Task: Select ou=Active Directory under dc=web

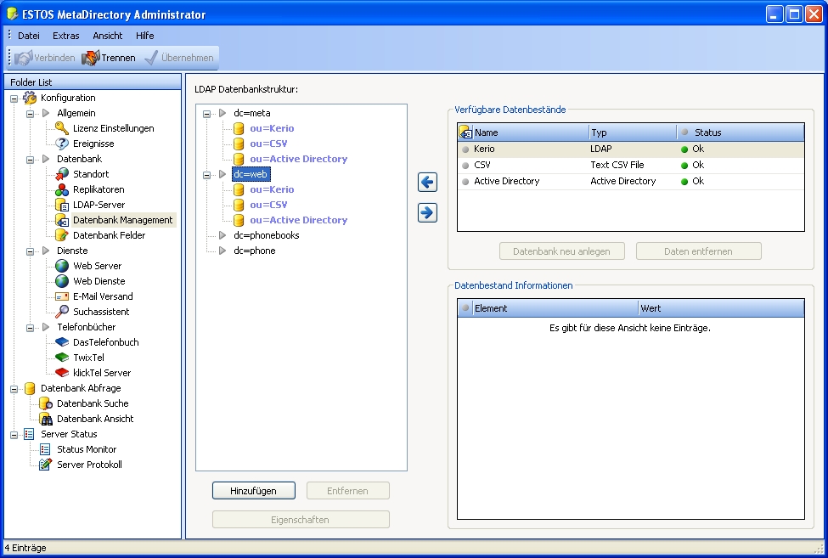Action: [298, 220]
